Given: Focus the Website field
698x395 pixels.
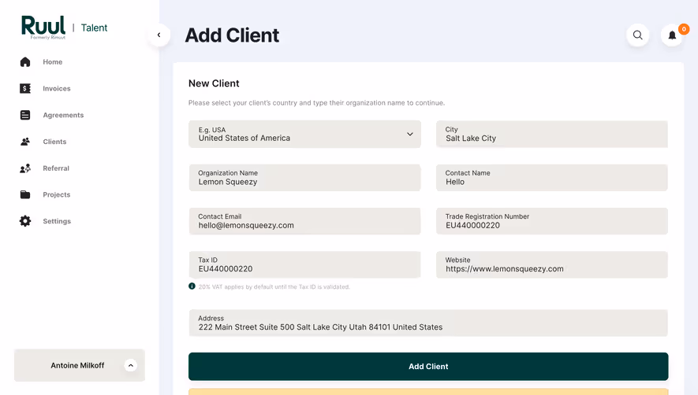Looking at the screenshot, I should pos(552,265).
